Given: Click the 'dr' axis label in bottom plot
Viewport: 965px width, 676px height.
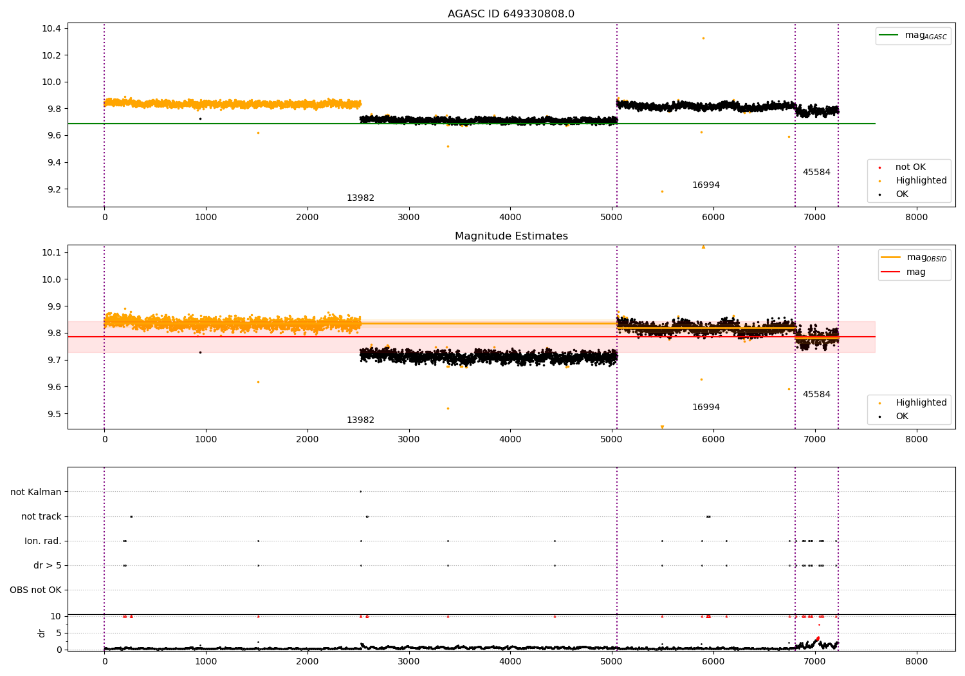Looking at the screenshot, I should [x=41, y=633].
